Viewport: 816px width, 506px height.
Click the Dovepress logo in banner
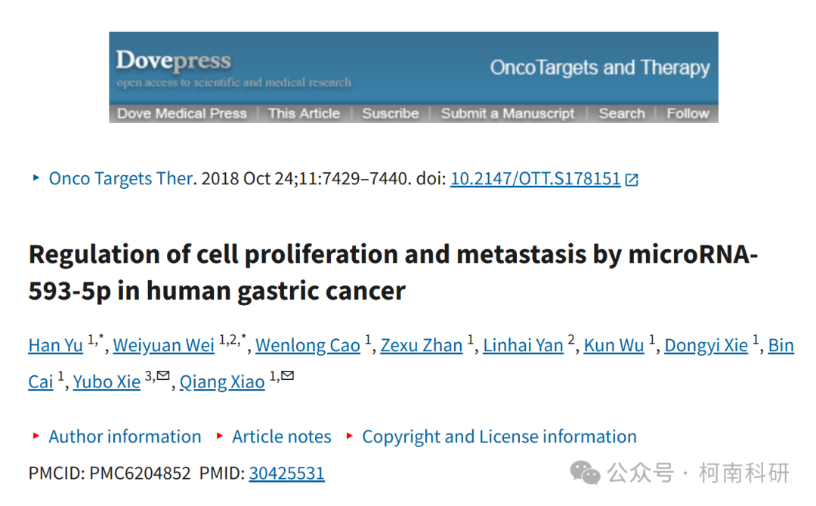173,61
